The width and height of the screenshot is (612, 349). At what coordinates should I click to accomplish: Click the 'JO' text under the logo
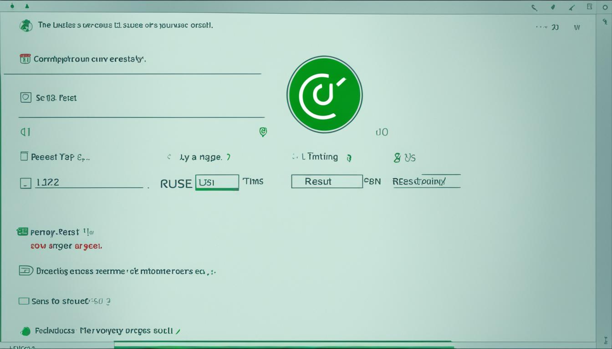point(382,132)
